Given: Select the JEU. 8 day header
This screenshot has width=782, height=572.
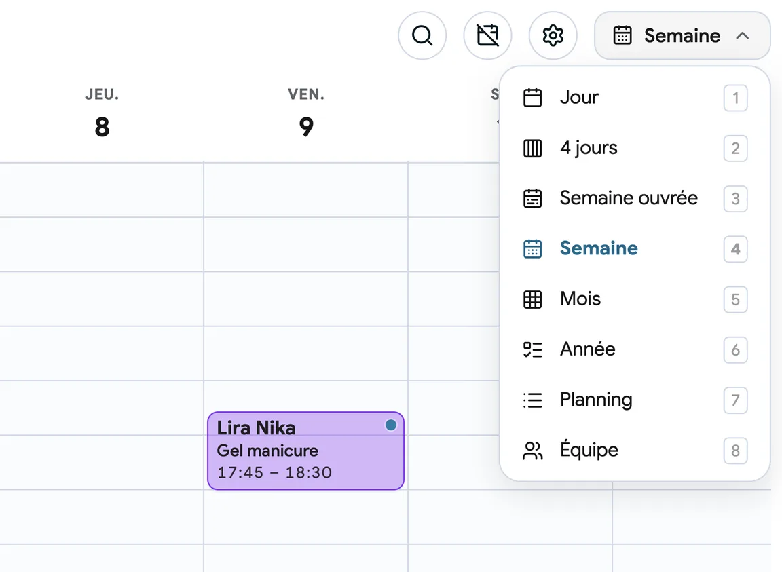Looking at the screenshot, I should click(x=102, y=113).
